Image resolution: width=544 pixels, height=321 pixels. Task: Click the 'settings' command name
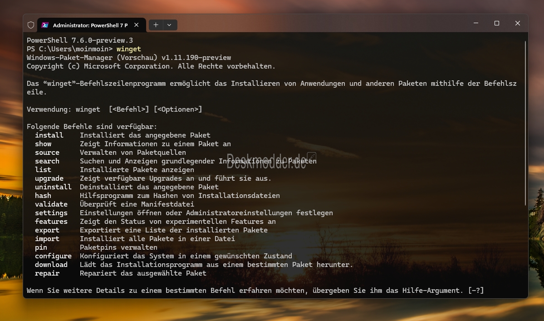[51, 213]
